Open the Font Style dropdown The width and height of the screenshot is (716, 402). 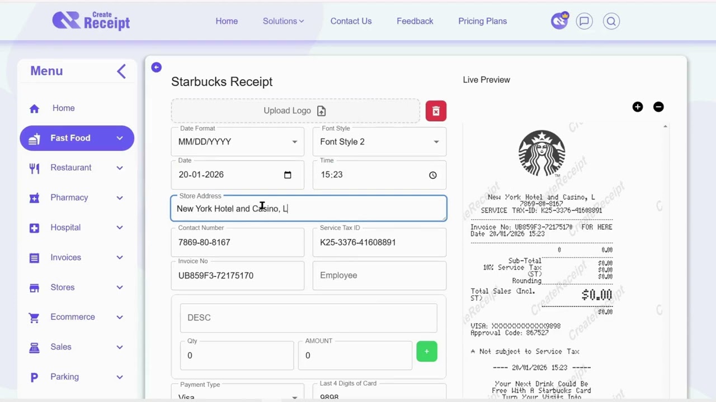[x=379, y=142]
